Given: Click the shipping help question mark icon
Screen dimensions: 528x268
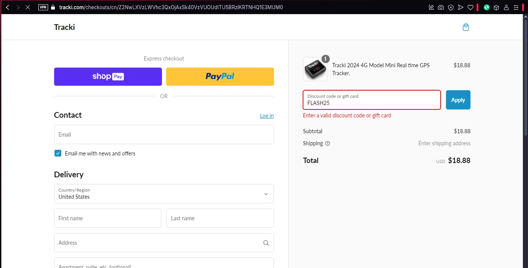Looking at the screenshot, I should (x=327, y=143).
